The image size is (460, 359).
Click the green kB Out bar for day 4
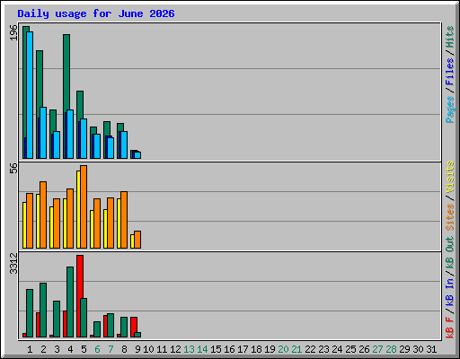tap(70, 302)
